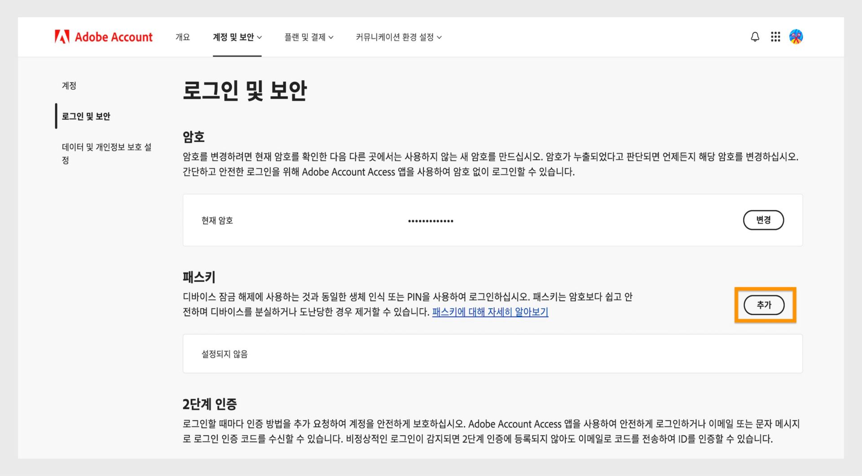Click the '계정 및 보안' nav label

(x=233, y=37)
